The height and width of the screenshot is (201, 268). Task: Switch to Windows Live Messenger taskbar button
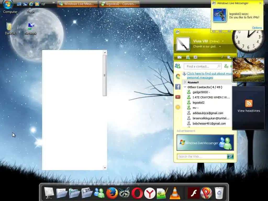click(x=77, y=4)
